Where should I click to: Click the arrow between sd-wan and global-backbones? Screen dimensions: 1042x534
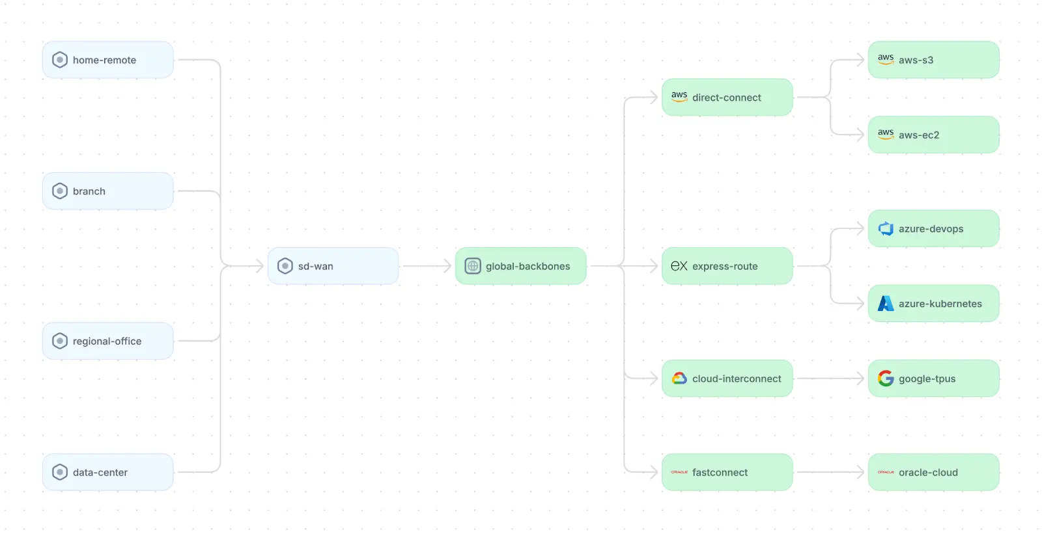pyautogui.click(x=427, y=266)
